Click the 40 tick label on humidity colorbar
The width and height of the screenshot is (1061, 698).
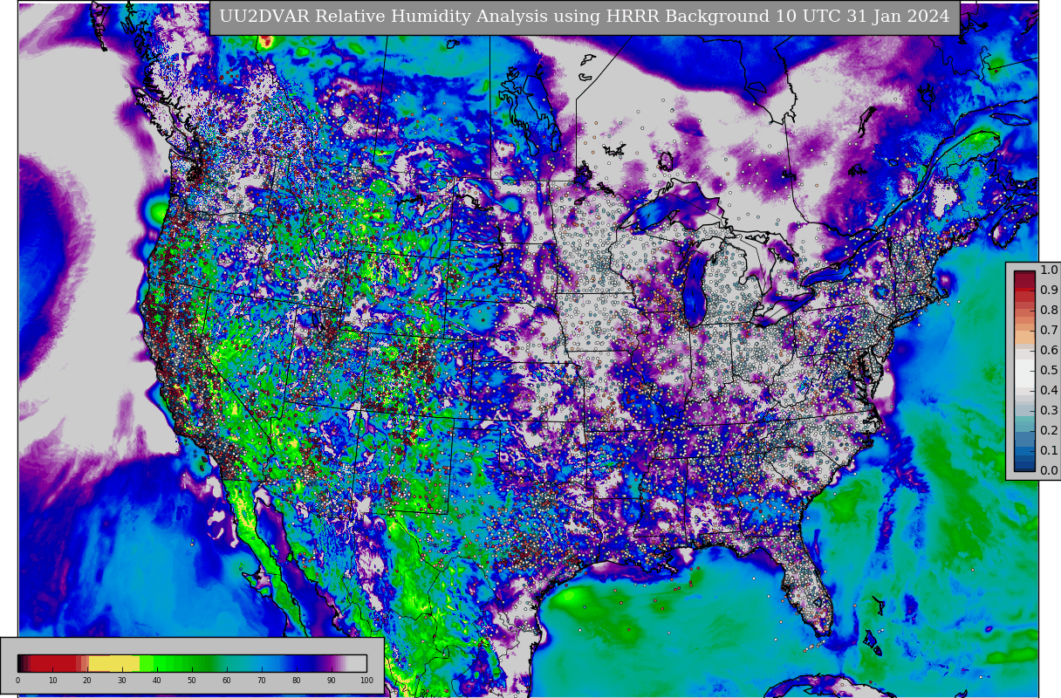click(x=157, y=681)
